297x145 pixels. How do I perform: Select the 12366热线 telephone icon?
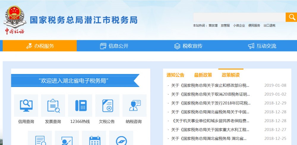(80, 106)
